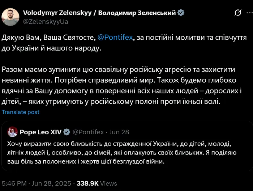
Task: Open the @ZelenskyyUa handle
Action: [46, 21]
